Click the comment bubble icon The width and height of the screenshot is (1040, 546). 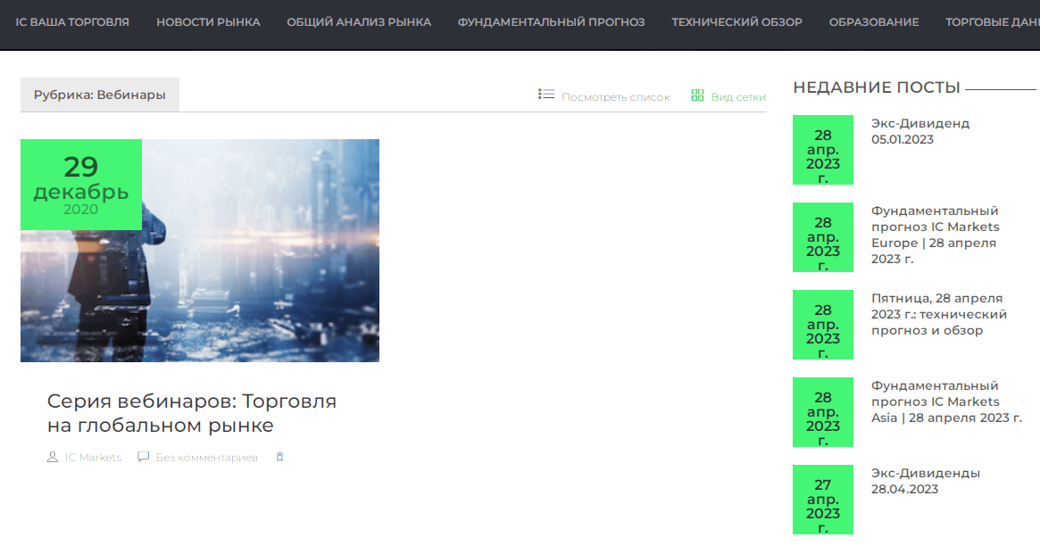point(143,457)
